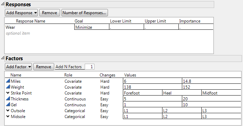Select the Weight factor name
This screenshot has width=243, height=126.
[x=17, y=87]
